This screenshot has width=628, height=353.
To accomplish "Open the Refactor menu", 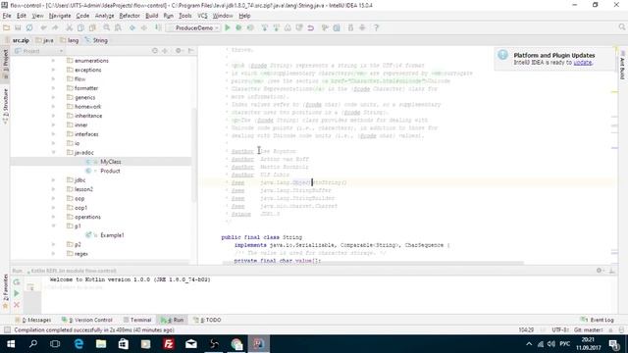I will coord(130,16).
